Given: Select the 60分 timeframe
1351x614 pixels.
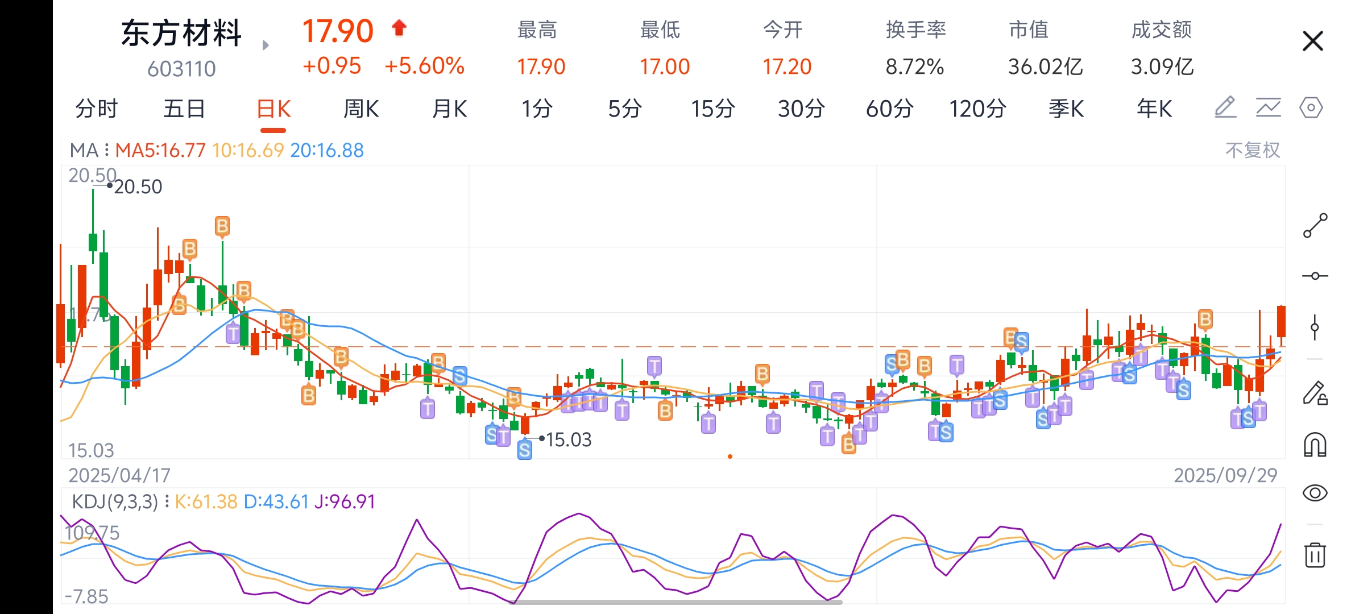Looking at the screenshot, I should pyautogui.click(x=889, y=109).
